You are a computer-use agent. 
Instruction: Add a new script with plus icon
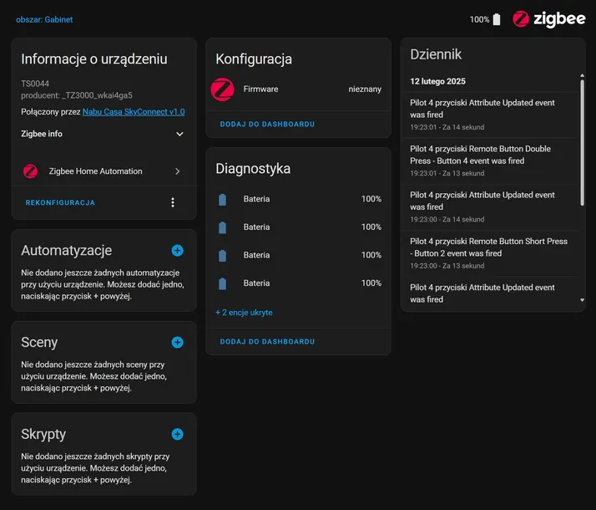point(178,434)
